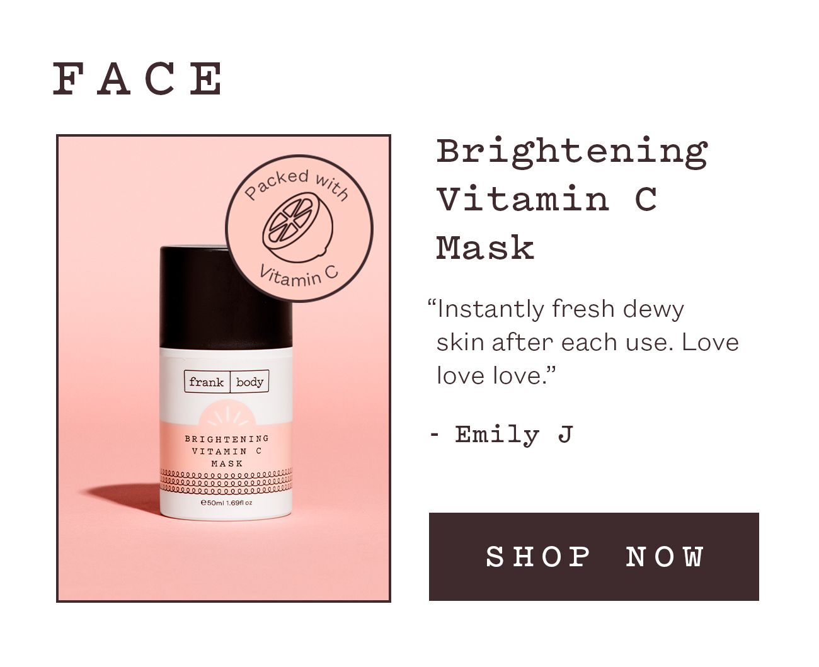The width and height of the screenshot is (819, 667).
Task: Click the pink background of product image
Action: pyautogui.click(x=107, y=315)
